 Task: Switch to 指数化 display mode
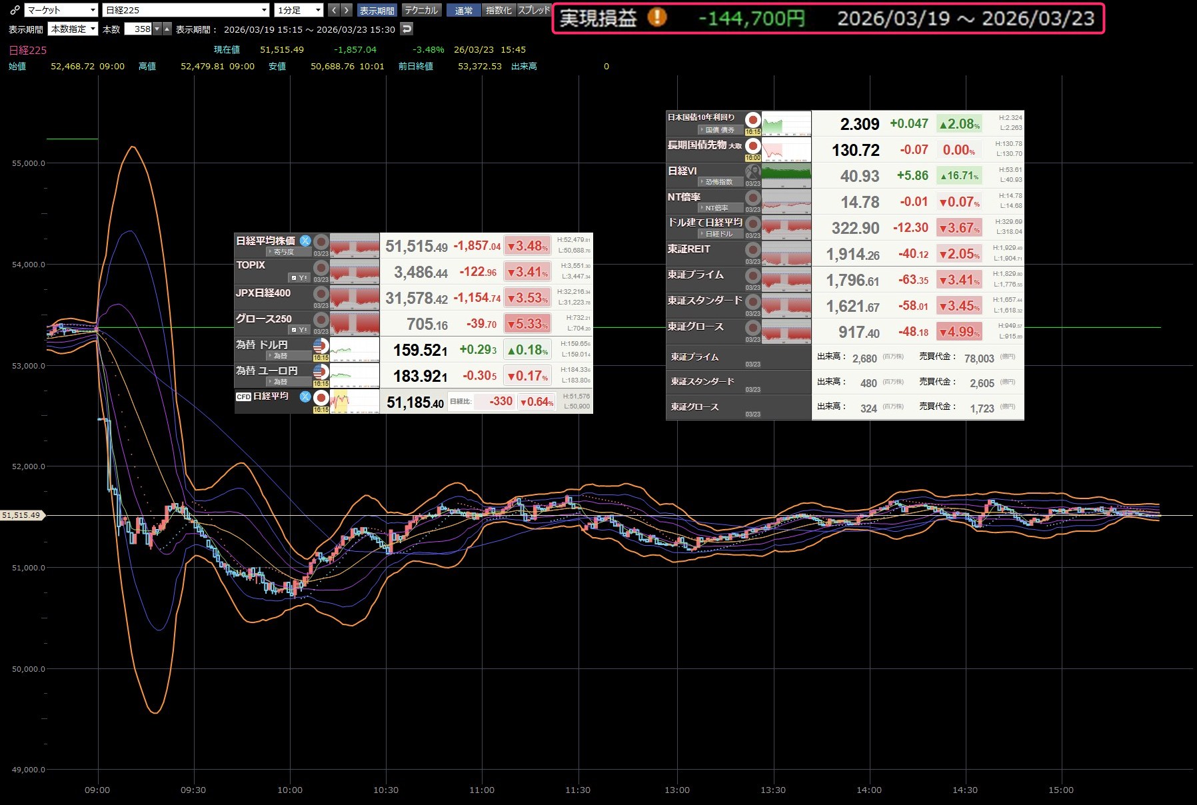point(499,10)
